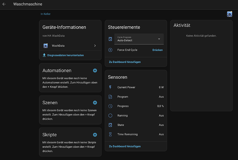Click the lightning bolt icon for Current Power

tap(110, 87)
